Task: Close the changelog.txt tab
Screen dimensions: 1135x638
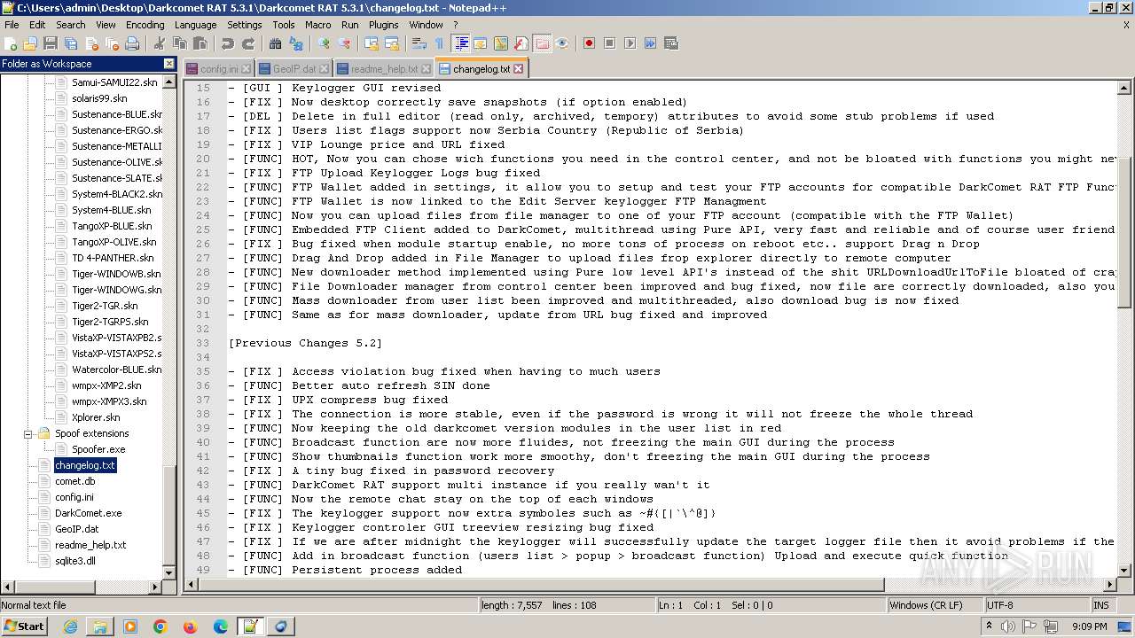Action: click(x=519, y=68)
